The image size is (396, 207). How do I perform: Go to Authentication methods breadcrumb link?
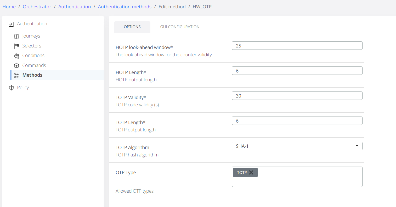pos(125,7)
